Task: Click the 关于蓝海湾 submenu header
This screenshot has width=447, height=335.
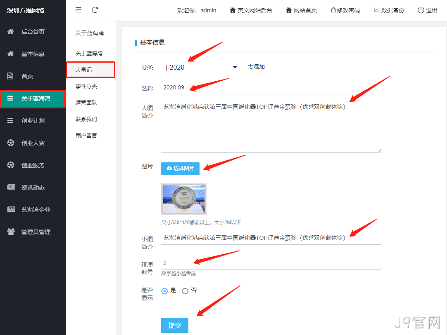Action: [90, 33]
